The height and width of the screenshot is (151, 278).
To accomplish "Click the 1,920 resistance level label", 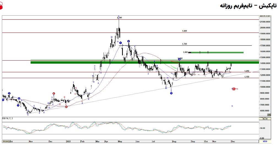I will click(x=185, y=31).
